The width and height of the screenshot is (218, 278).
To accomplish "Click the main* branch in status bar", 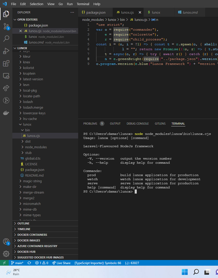I will click(17, 263).
